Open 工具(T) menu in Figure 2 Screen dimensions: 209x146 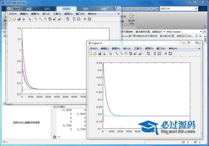pos(138,48)
